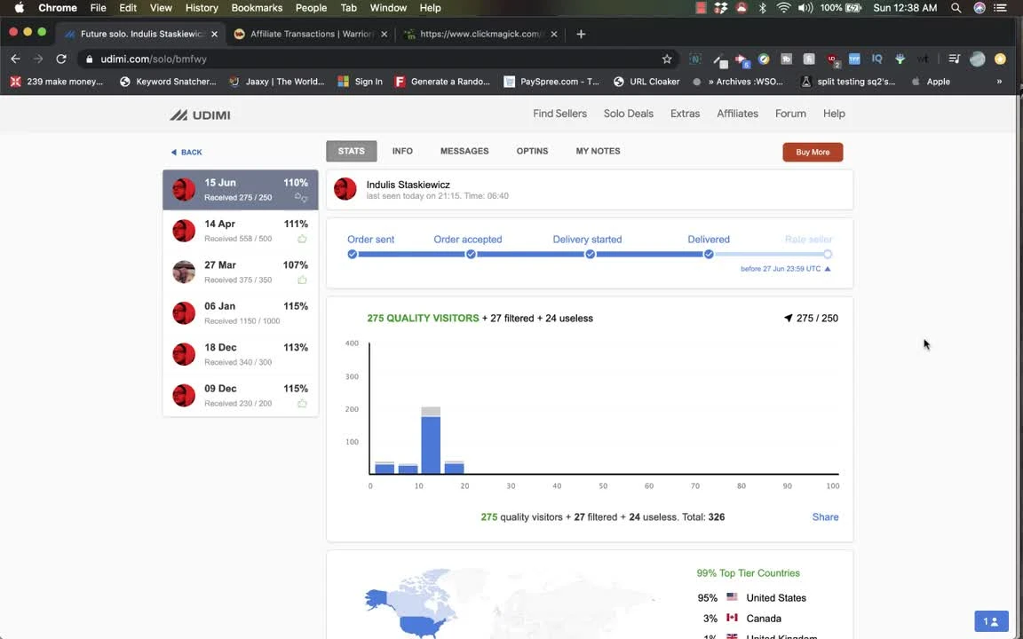Screen dimensions: 1023x639
Task: Click the Buy More button
Action: (x=813, y=152)
